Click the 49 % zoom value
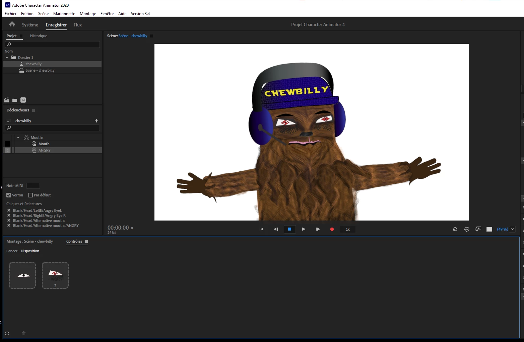Screen dimensions: 524x342 coord(503,229)
